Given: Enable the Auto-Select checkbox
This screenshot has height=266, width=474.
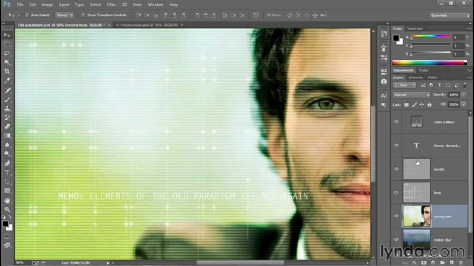Looking at the screenshot, I should click(x=27, y=15).
